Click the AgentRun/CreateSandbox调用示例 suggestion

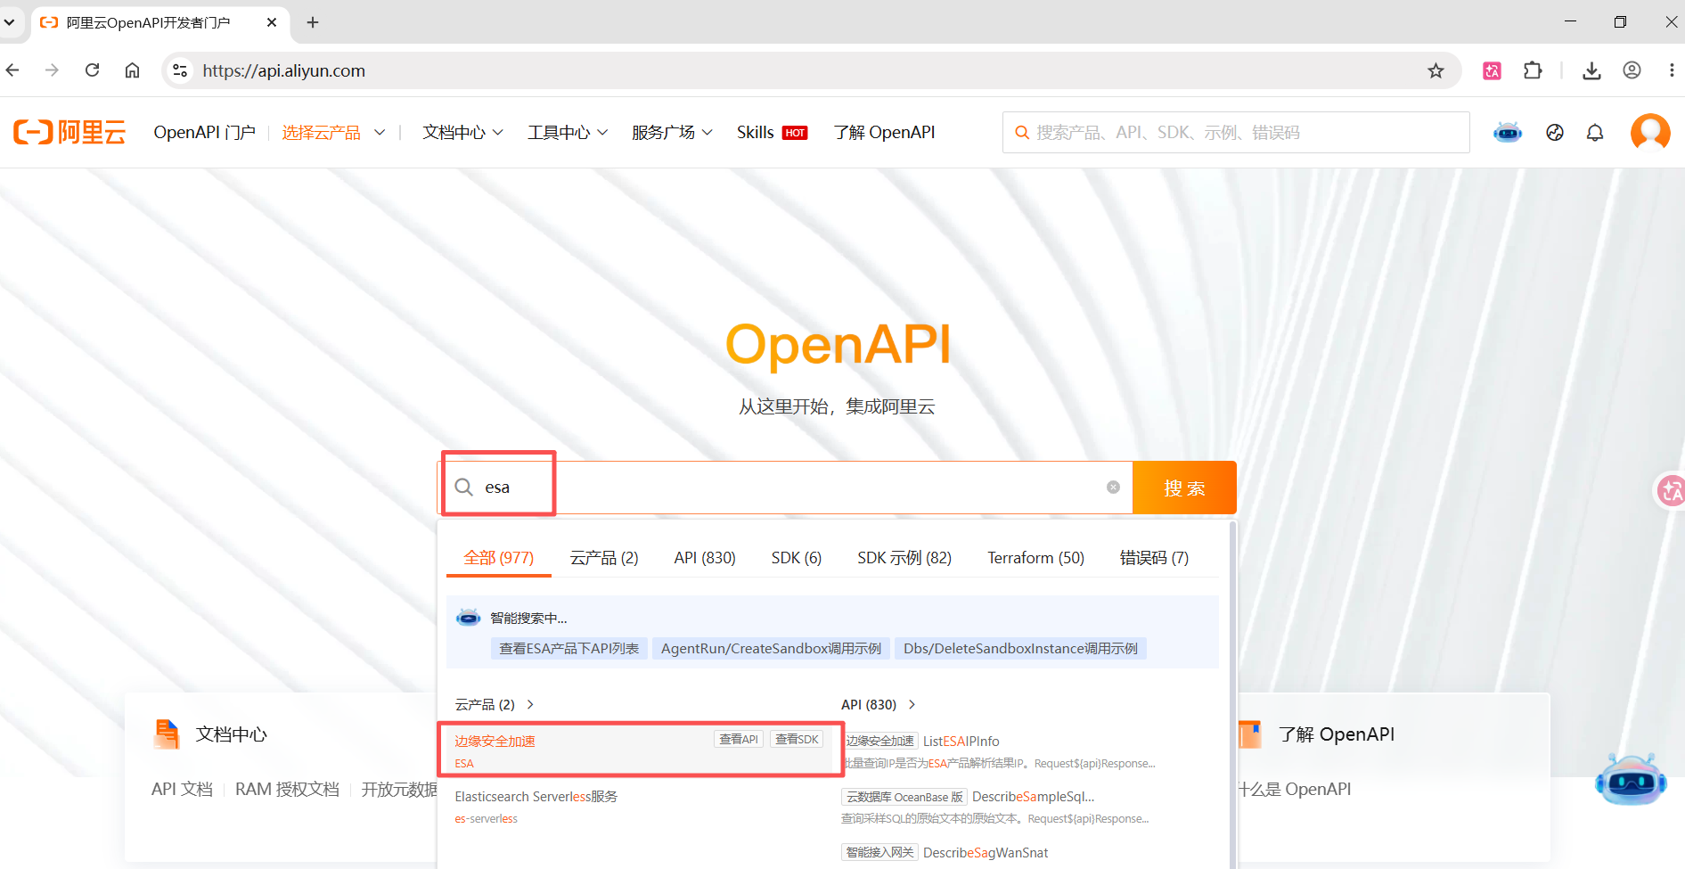point(771,648)
